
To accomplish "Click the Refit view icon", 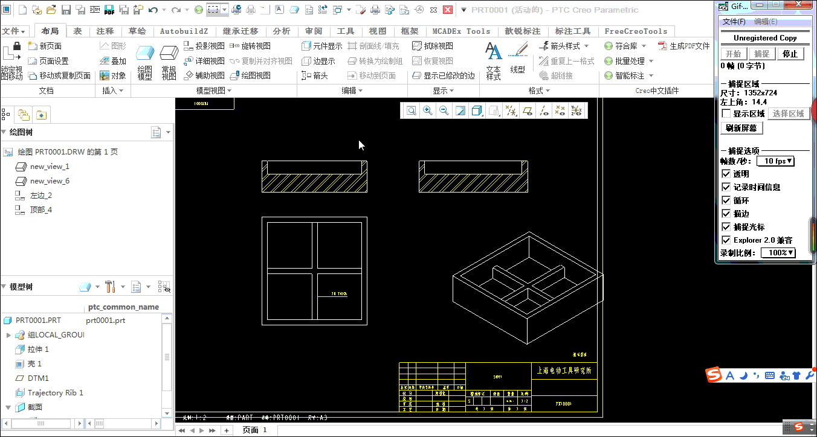I will (412, 110).
